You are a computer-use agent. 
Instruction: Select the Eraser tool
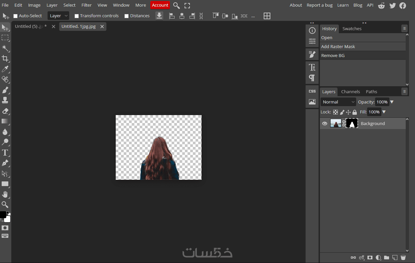pos(5,111)
